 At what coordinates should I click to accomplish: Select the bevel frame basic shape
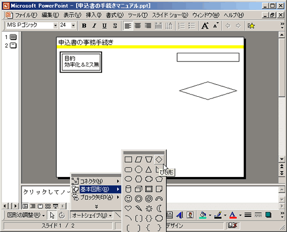click(148, 189)
